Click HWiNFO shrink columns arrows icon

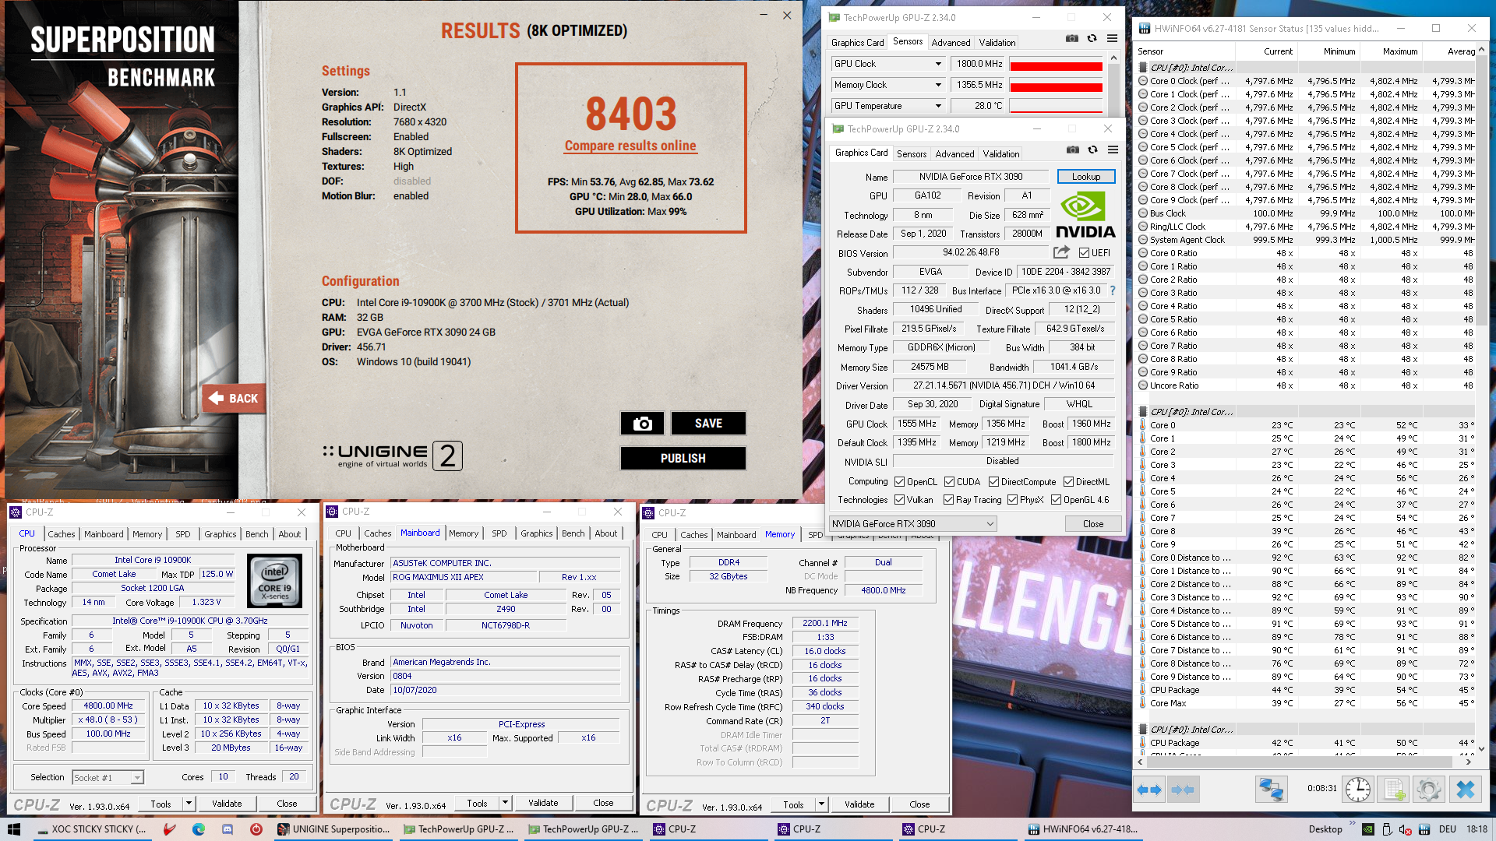coord(1183,790)
